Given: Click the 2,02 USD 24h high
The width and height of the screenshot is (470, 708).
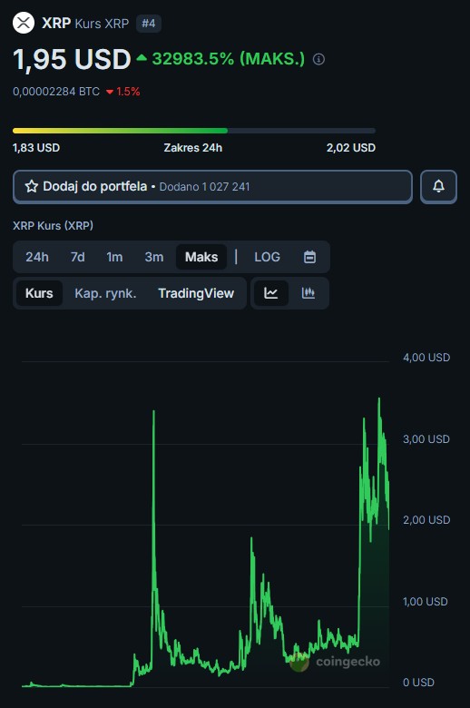Looking at the screenshot, I should point(351,148).
